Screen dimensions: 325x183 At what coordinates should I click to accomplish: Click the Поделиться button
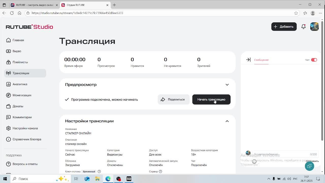[x=173, y=99]
